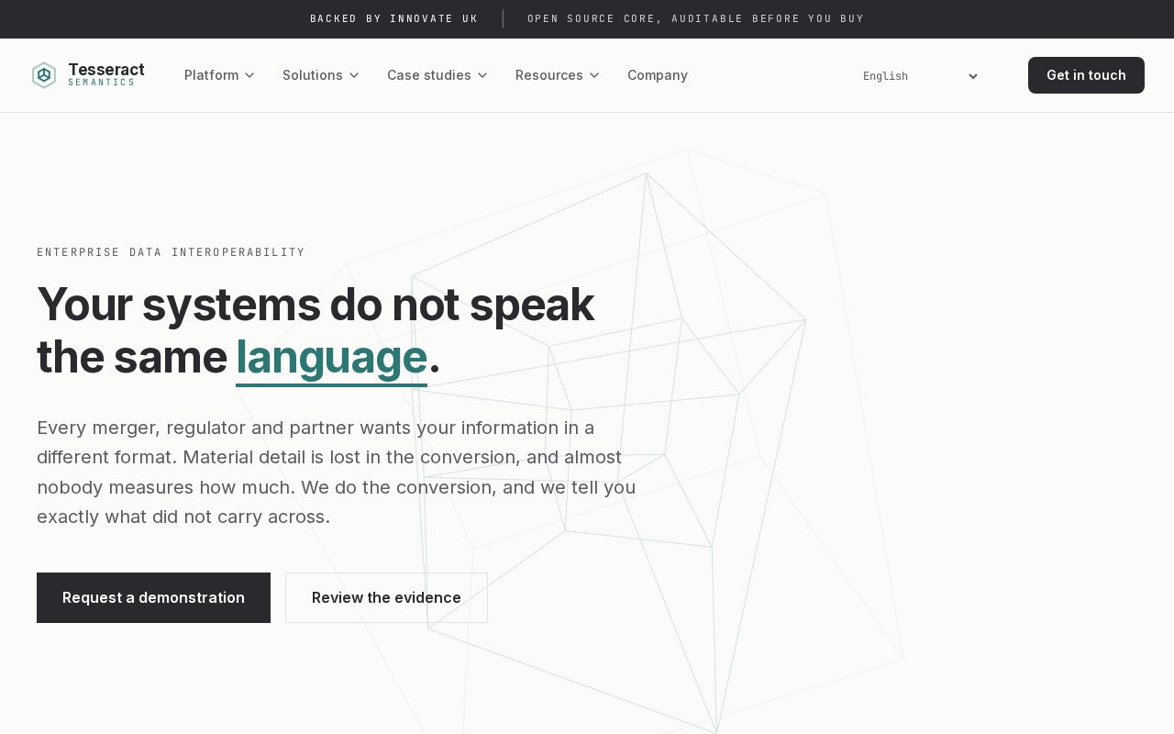Open the English language selector
Image resolution: width=1174 pixels, height=734 pixels.
tap(920, 76)
